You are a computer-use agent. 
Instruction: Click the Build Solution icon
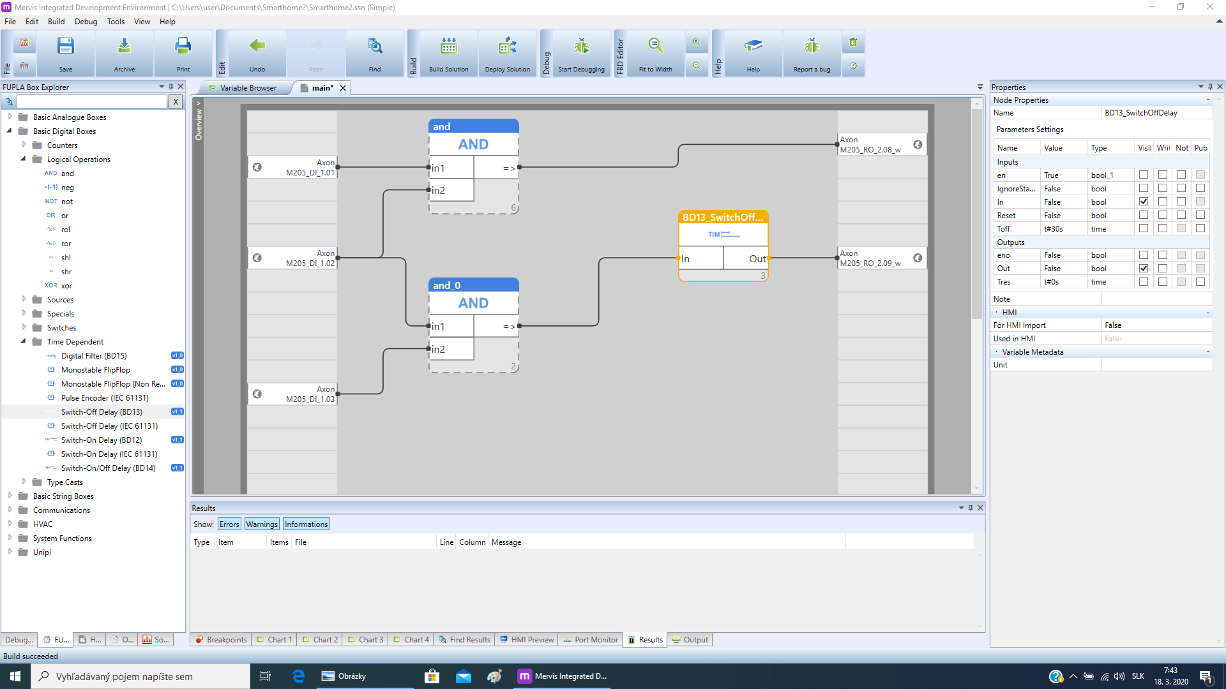tap(448, 47)
